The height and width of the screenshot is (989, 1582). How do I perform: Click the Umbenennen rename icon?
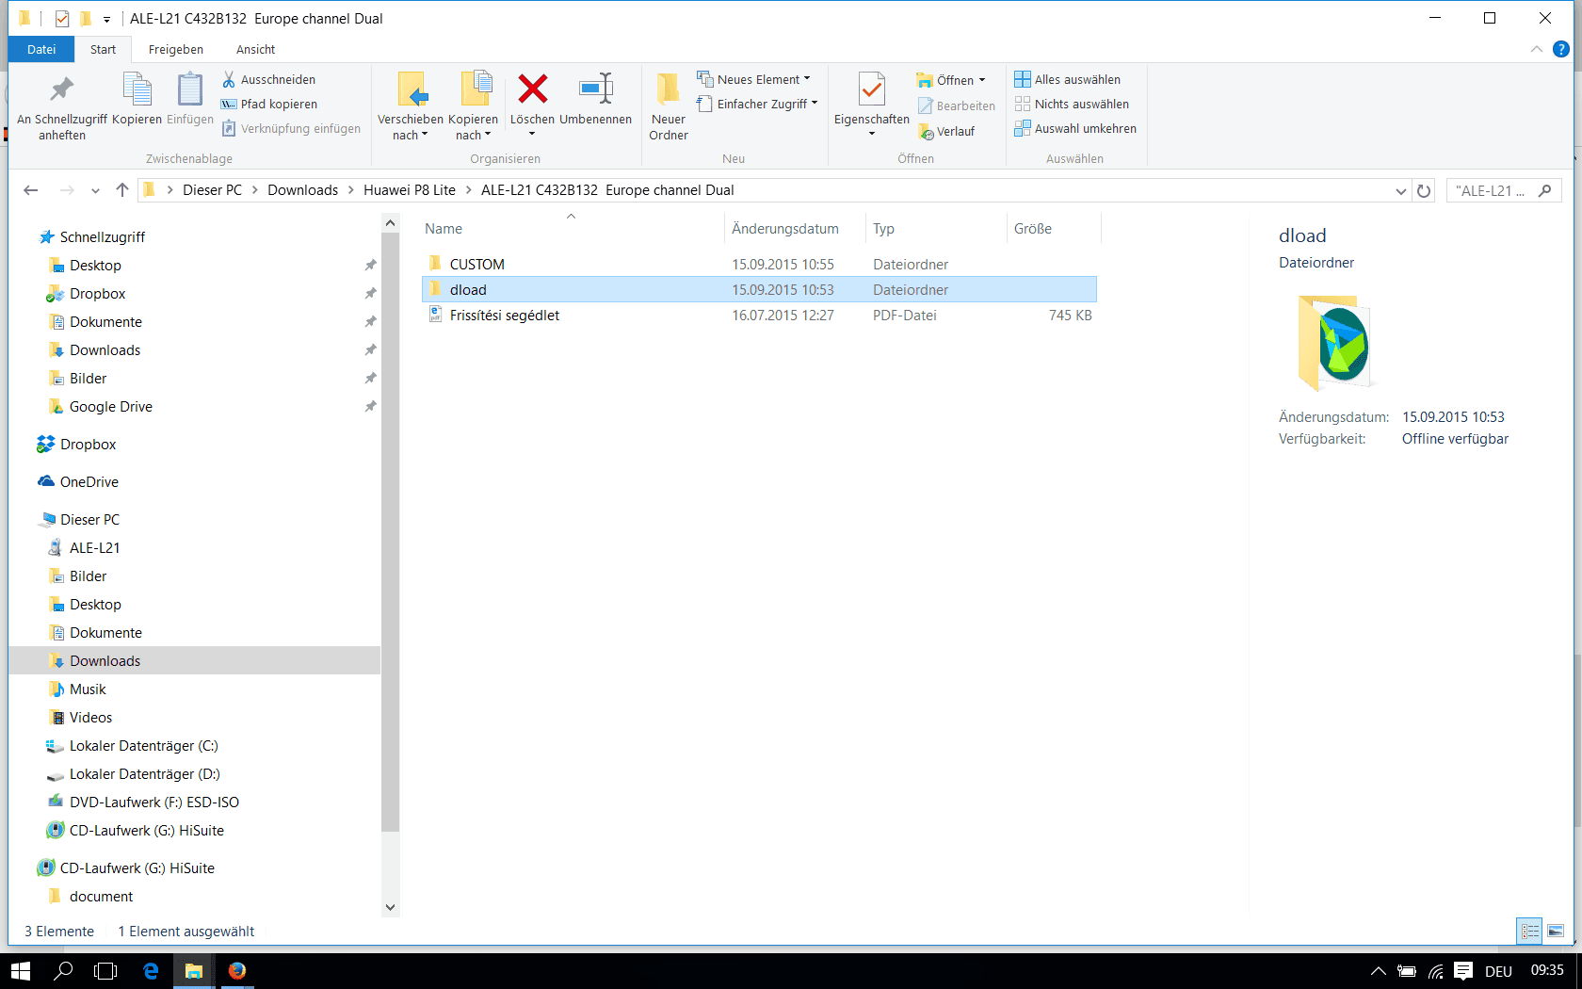pyautogui.click(x=595, y=90)
